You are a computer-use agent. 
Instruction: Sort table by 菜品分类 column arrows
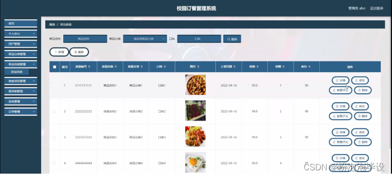142,67
